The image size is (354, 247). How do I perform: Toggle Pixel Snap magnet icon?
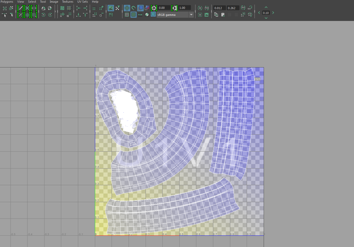pos(133,8)
